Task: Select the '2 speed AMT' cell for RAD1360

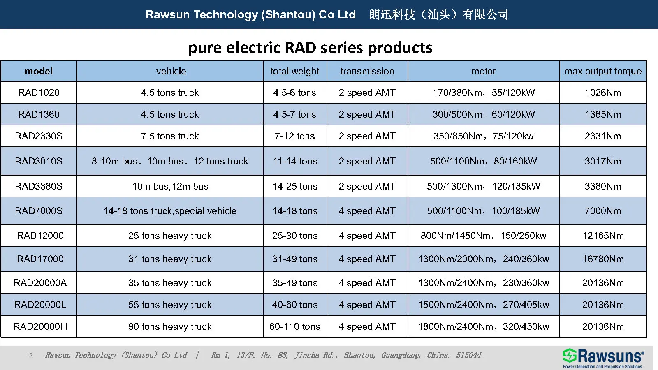Action: click(367, 114)
